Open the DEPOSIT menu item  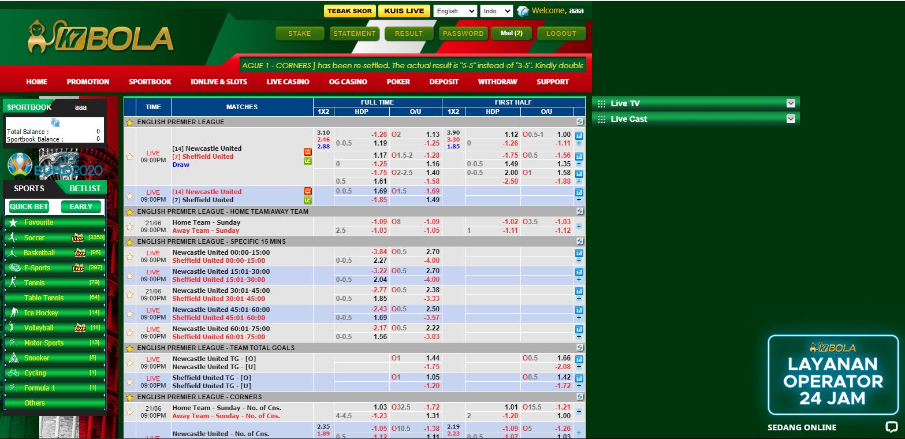pyautogui.click(x=444, y=81)
